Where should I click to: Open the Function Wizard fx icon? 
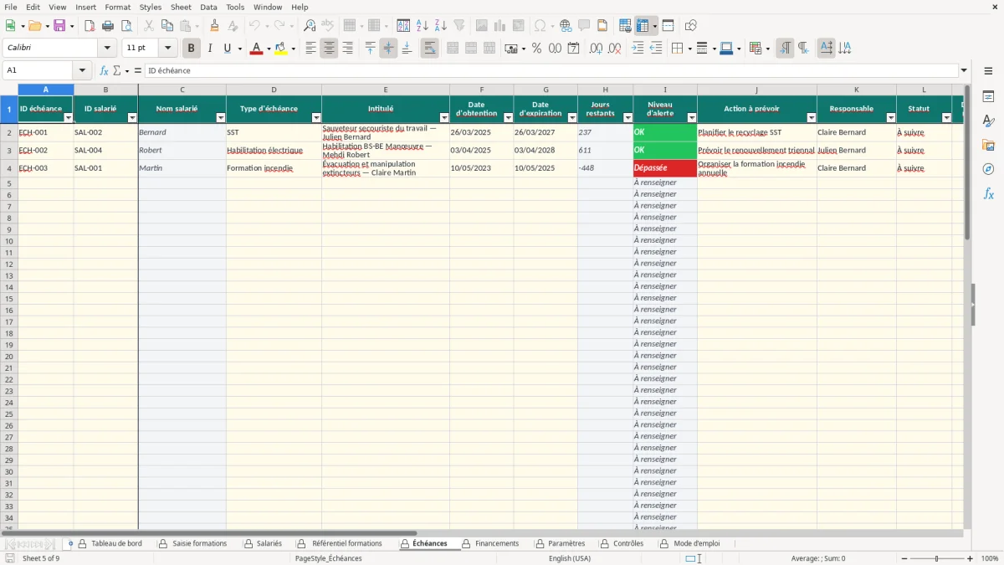(x=104, y=71)
